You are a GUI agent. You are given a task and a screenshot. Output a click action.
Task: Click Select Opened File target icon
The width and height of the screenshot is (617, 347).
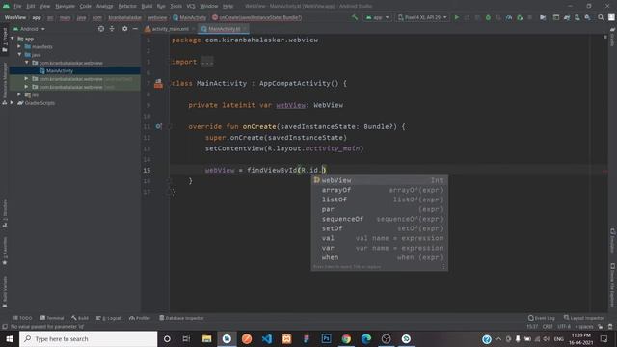coord(101,29)
